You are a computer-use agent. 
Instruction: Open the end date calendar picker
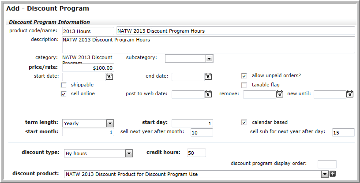(x=208, y=76)
